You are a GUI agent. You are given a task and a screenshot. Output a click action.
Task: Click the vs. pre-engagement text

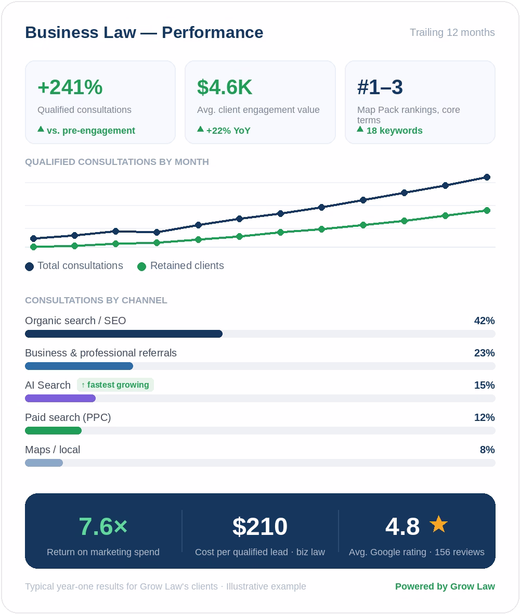click(91, 131)
